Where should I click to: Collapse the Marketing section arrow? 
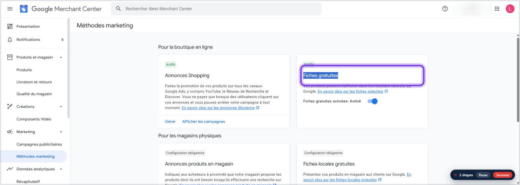61,132
